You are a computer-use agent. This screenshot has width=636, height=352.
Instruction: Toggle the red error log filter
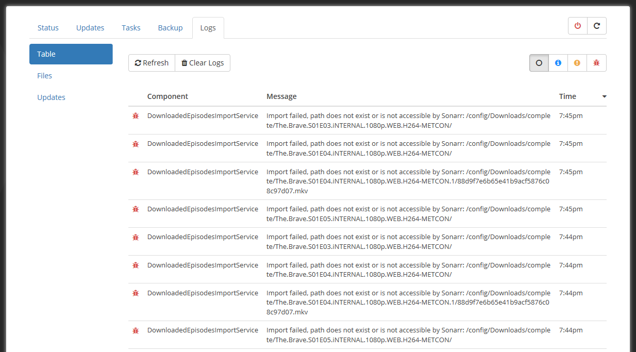596,62
